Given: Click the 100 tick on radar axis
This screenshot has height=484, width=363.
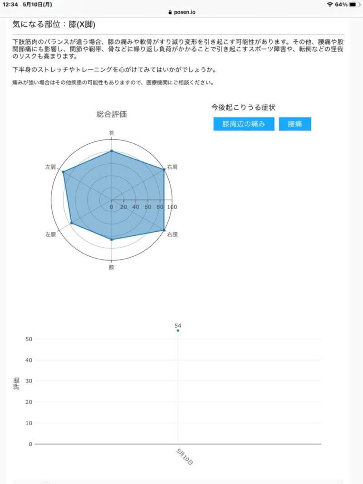Looking at the screenshot, I should click(x=172, y=207).
